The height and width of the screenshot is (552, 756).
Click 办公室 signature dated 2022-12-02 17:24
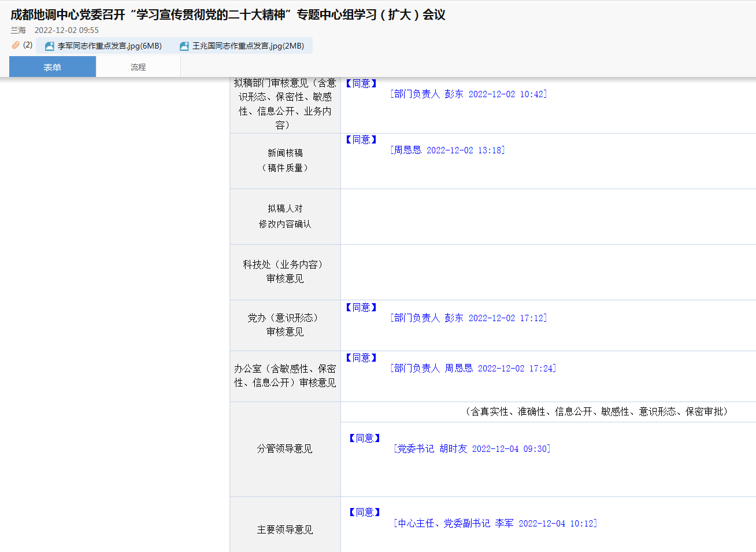point(473,369)
